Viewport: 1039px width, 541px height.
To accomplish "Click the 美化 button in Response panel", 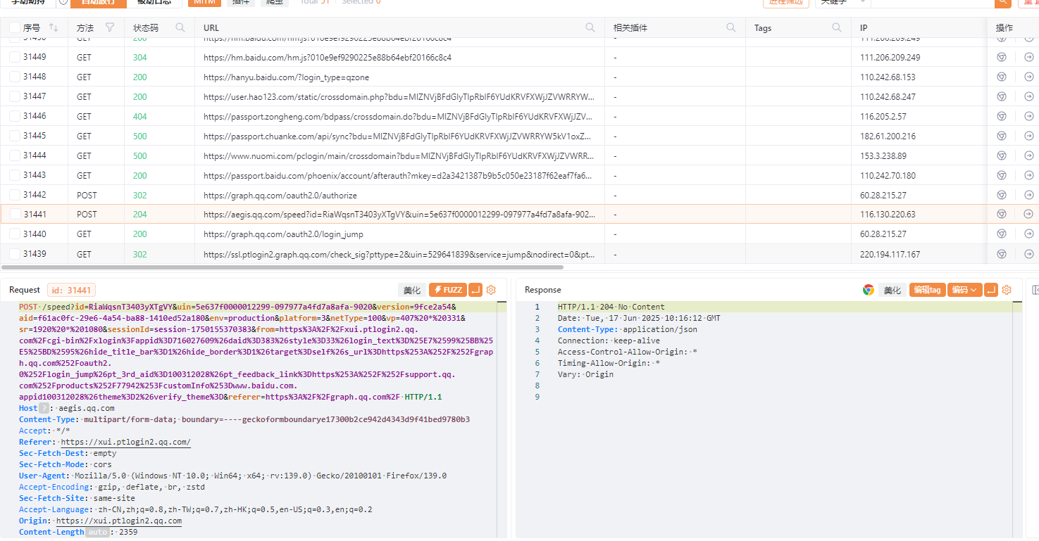I will pyautogui.click(x=892, y=290).
